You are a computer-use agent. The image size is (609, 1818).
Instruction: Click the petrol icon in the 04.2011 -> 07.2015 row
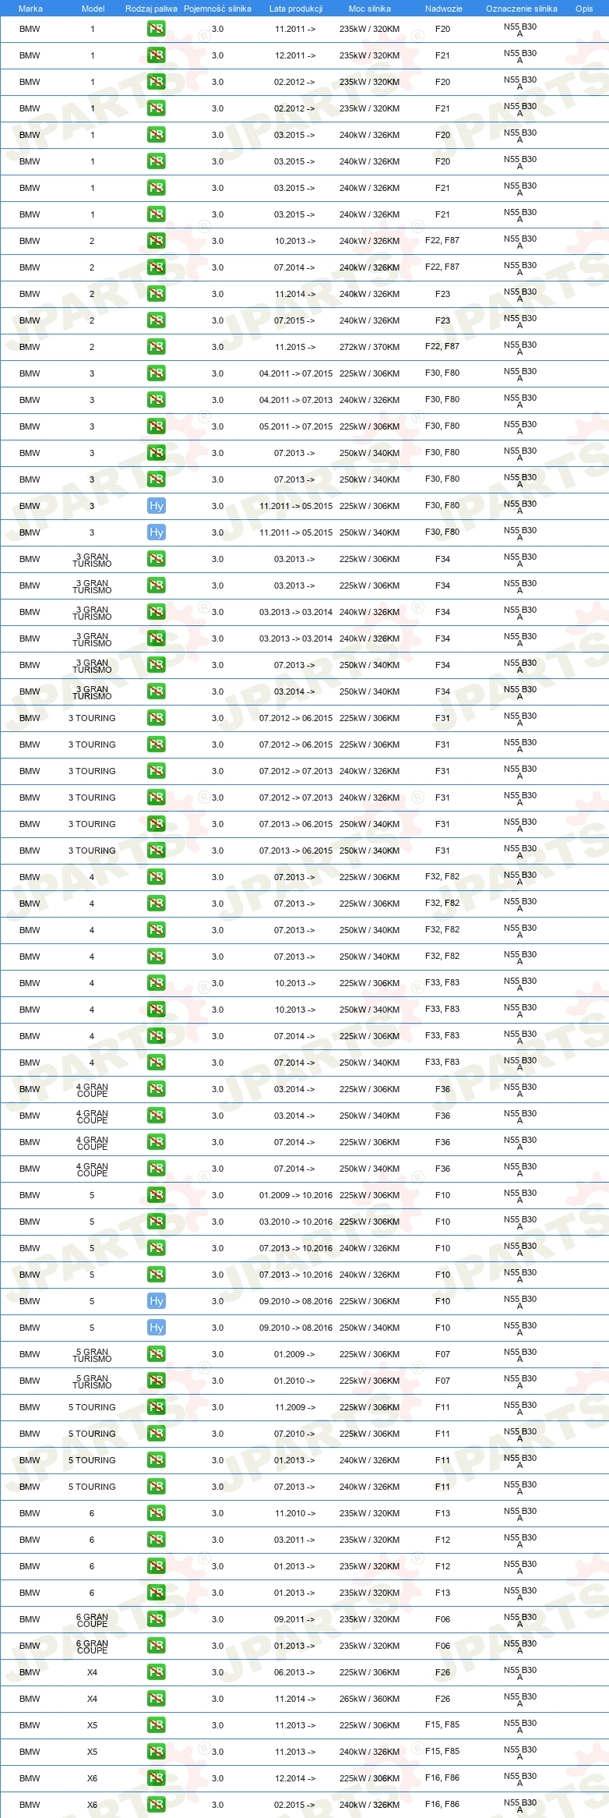pos(156,373)
